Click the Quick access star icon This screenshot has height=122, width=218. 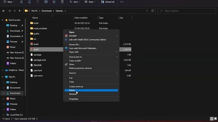click(x=6, y=20)
